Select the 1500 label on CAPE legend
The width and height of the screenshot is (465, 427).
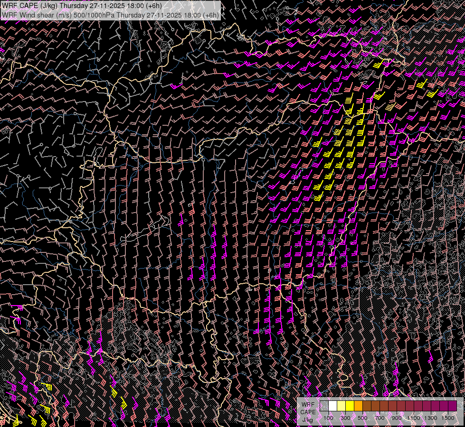447,418
